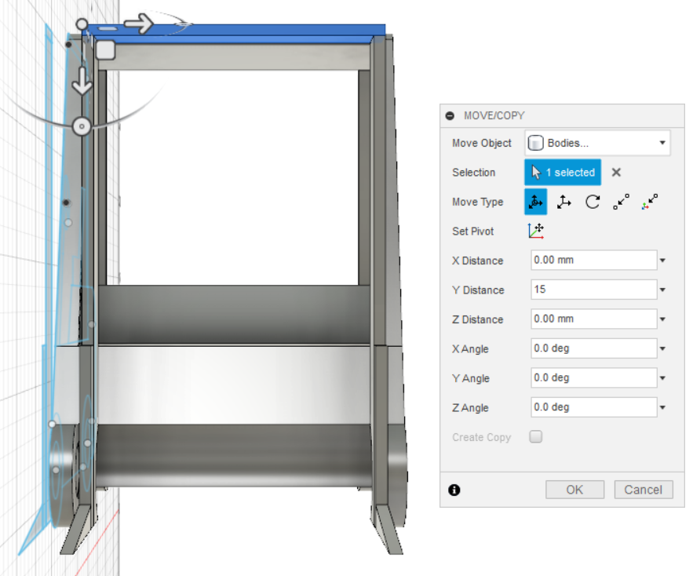Viewport: 693px width, 576px height.
Task: Click the Y Distance field showing 15
Action: (593, 290)
